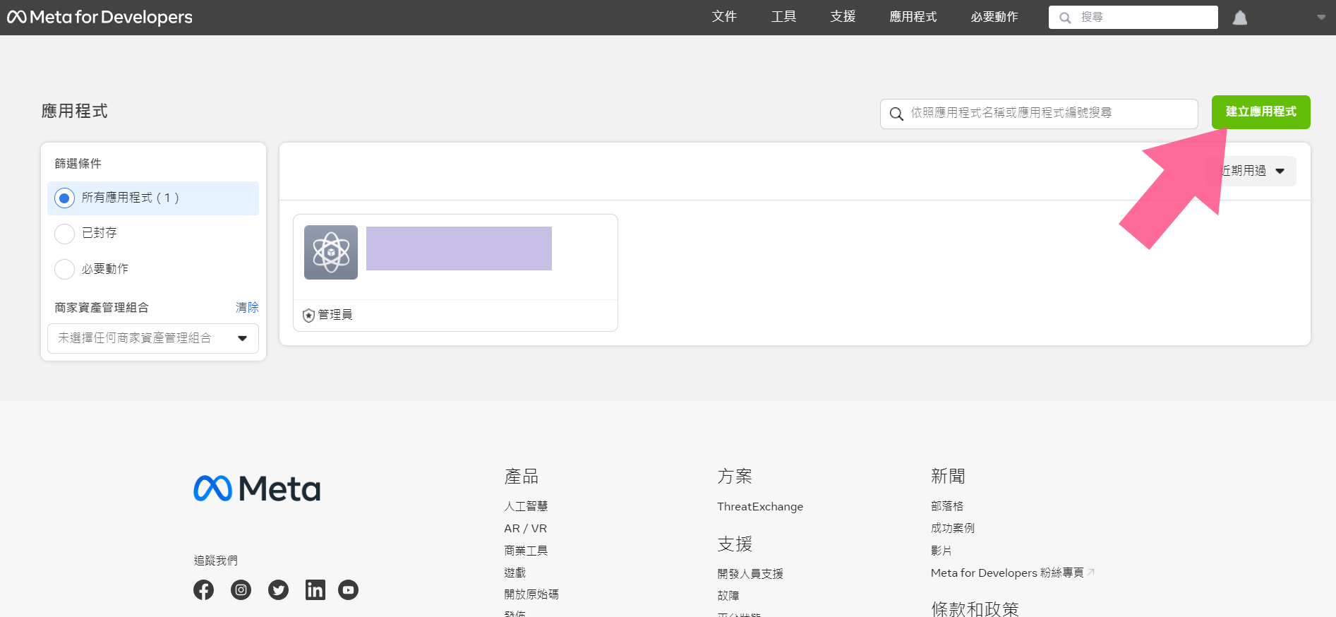This screenshot has height=617, width=1336.
Task: Open the notifications bell
Action: coord(1240,18)
